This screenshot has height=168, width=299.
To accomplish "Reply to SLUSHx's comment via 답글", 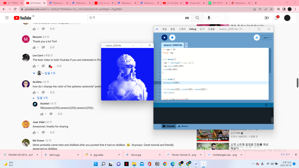I will [x=52, y=92].
